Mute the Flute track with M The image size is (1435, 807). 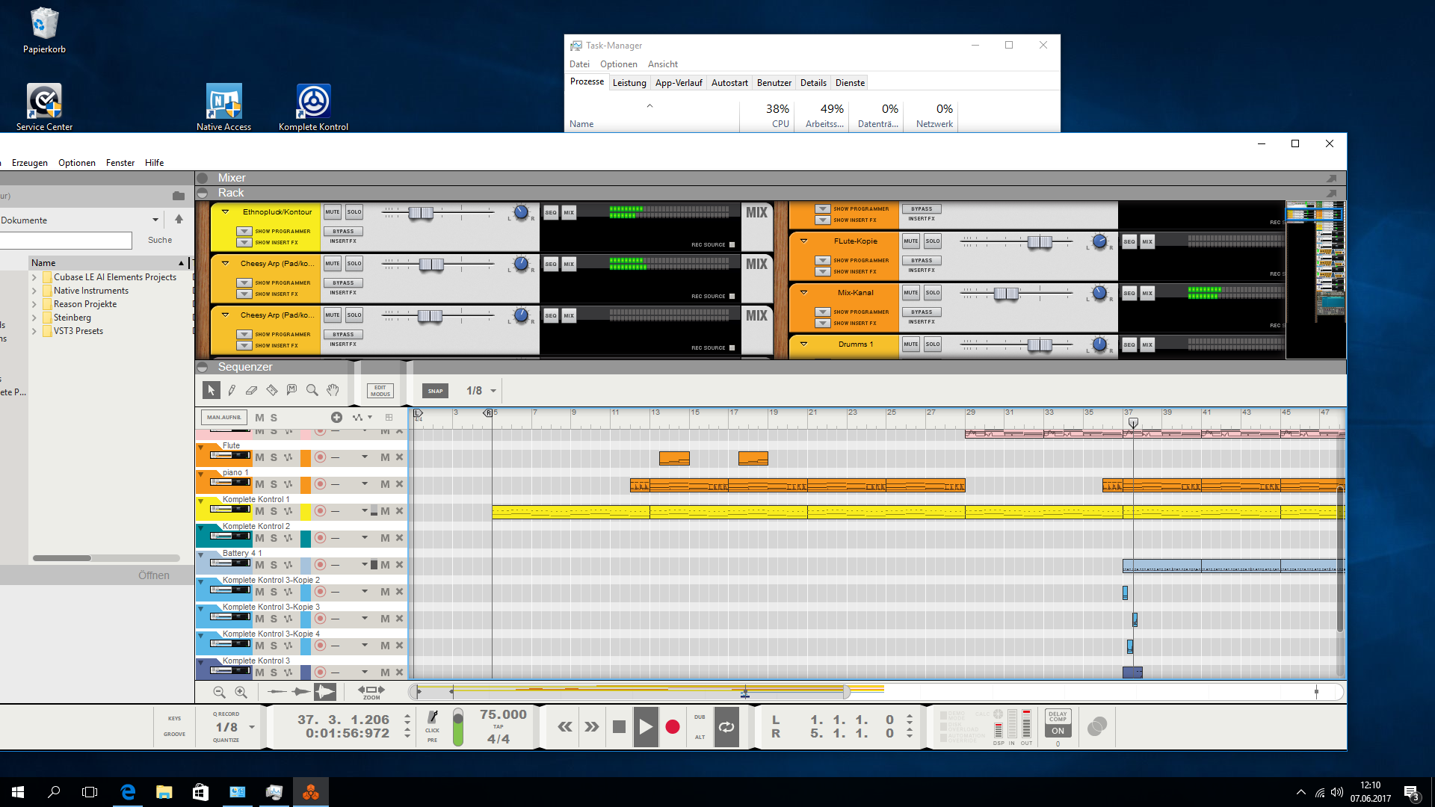click(259, 457)
